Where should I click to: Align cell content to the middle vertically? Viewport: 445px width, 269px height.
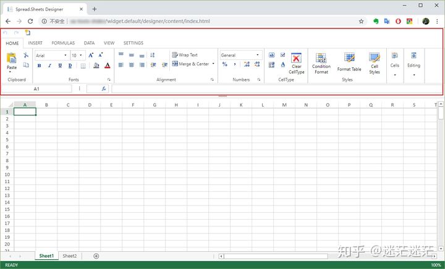[x=132, y=55]
